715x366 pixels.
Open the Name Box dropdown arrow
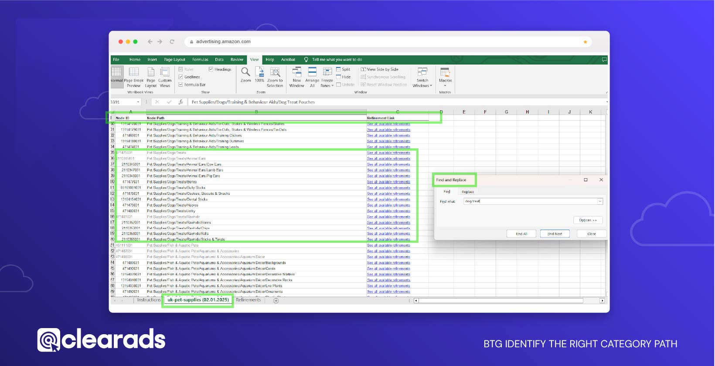(138, 102)
